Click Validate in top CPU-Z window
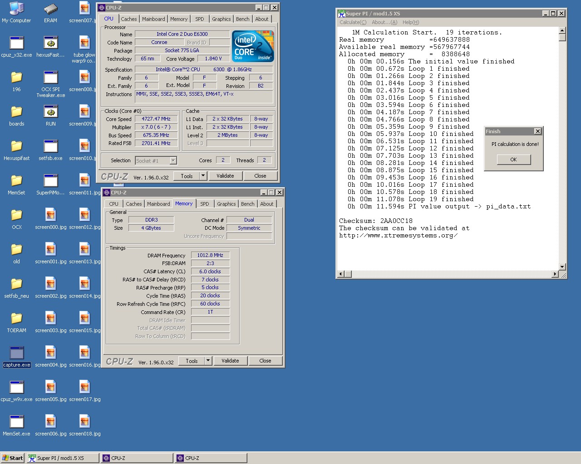The image size is (581, 464). (225, 176)
